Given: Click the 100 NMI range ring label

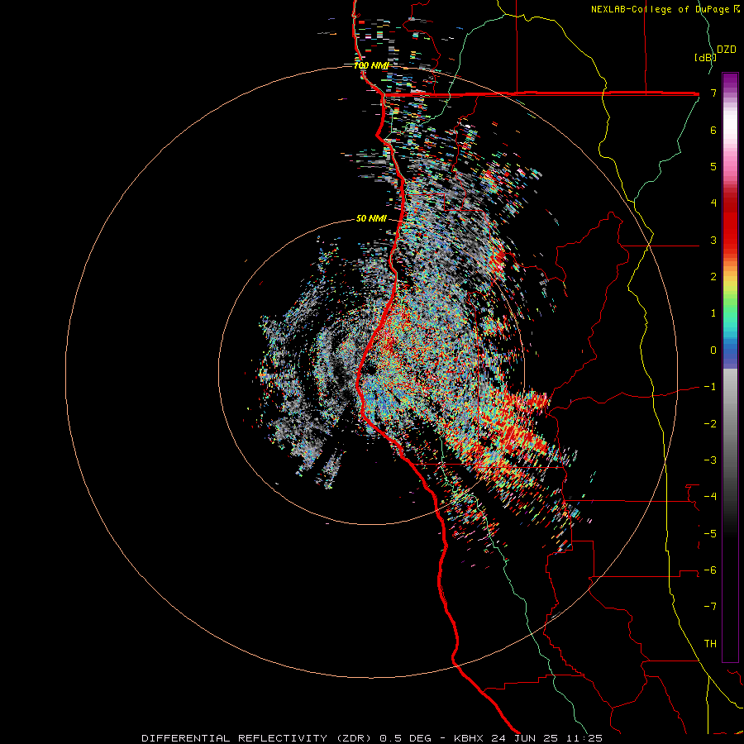Looking at the screenshot, I should point(371,65).
